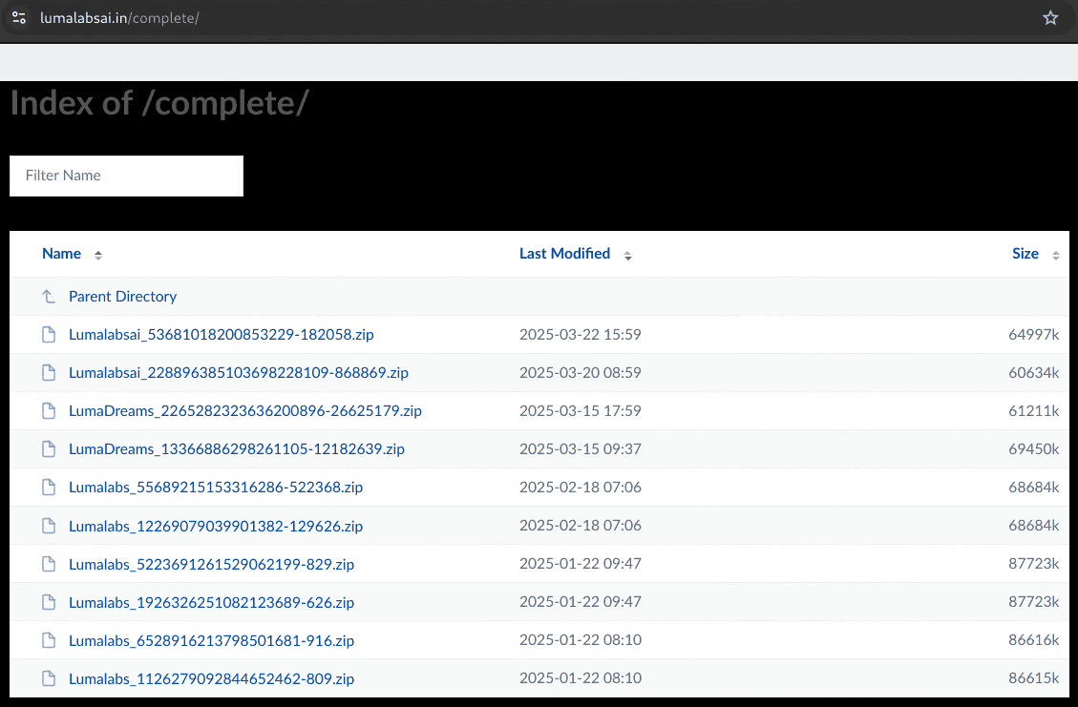Select the date 2025-03-20 08:59
Screen dimensions: 1078x707
click(x=581, y=372)
